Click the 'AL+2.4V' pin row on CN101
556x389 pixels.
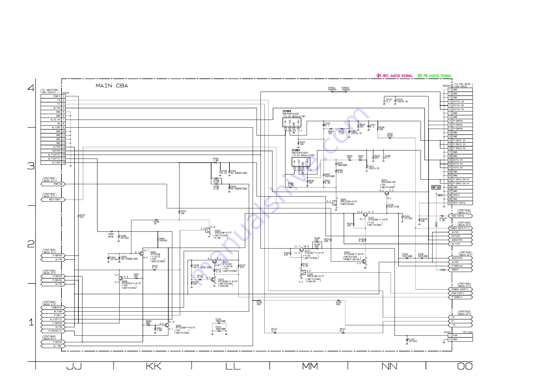[53, 120]
